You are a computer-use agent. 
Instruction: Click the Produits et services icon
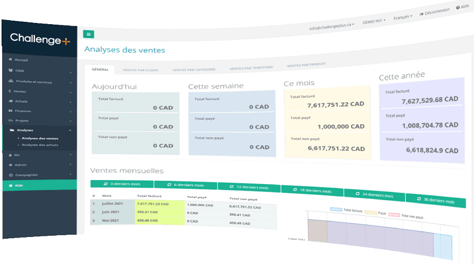[10, 81]
